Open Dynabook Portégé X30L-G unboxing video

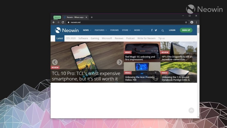[176, 78]
